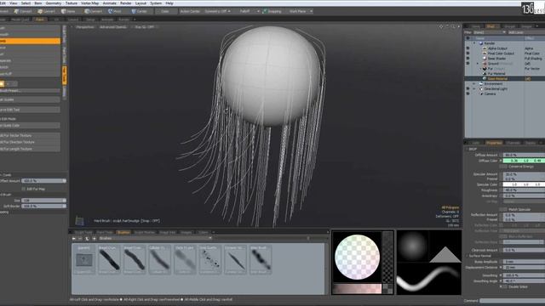Click the Ray GL Off option
The height and width of the screenshot is (306, 545).
pyautogui.click(x=144, y=26)
